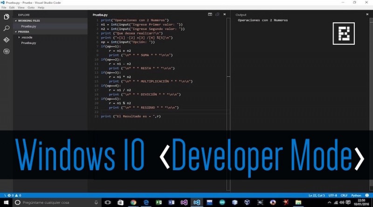The height and width of the screenshot is (207, 373).
Task: Open Task View from the taskbar
Action: click(x=108, y=202)
